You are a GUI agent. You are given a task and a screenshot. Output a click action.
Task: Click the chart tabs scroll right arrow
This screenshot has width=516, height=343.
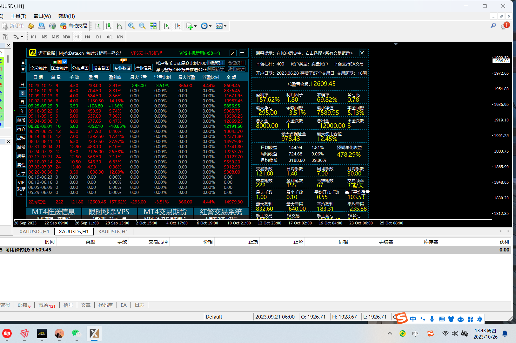(508, 231)
